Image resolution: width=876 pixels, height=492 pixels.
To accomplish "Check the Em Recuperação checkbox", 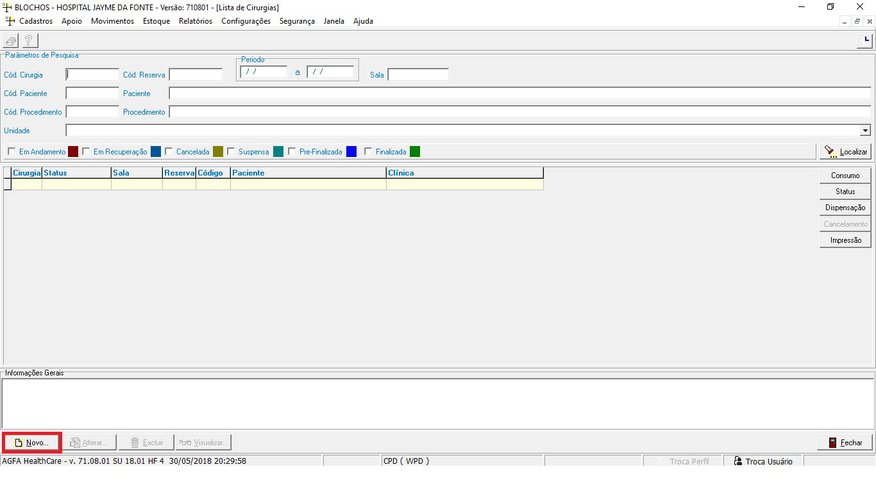I will point(86,152).
